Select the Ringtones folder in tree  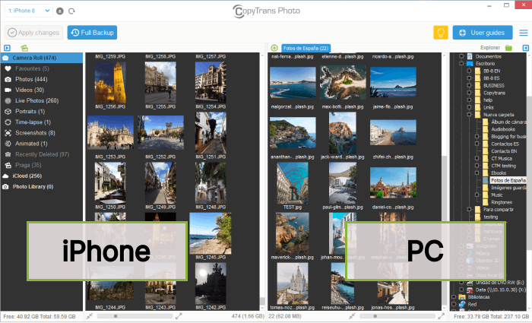(x=502, y=202)
